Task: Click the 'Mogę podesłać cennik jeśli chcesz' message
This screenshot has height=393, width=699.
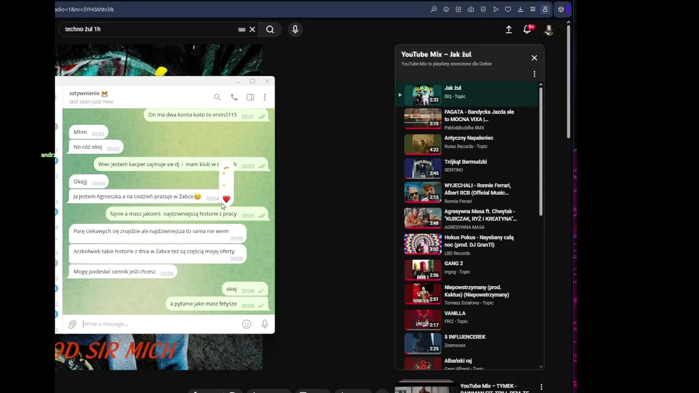Action: pyautogui.click(x=123, y=272)
